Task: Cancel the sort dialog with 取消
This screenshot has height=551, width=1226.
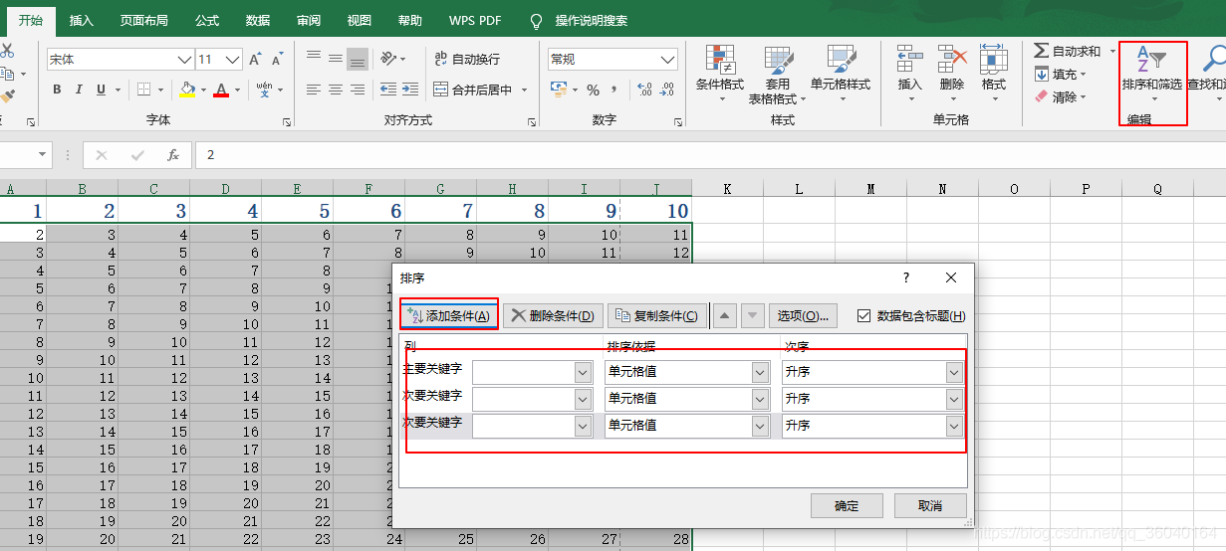Action: click(x=930, y=505)
